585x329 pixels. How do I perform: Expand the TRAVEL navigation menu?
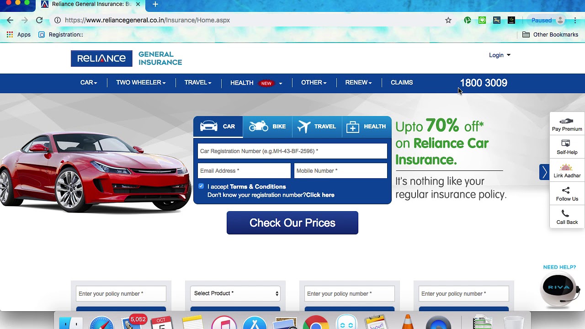point(198,83)
